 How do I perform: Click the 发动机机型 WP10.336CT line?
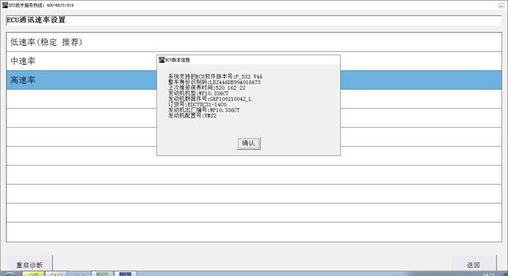click(198, 93)
